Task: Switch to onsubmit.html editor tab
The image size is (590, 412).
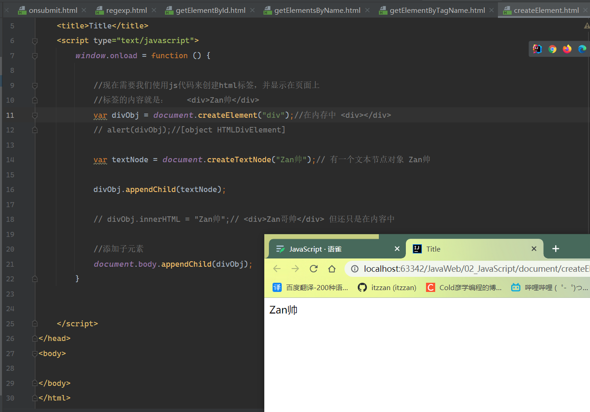Action: (53, 10)
